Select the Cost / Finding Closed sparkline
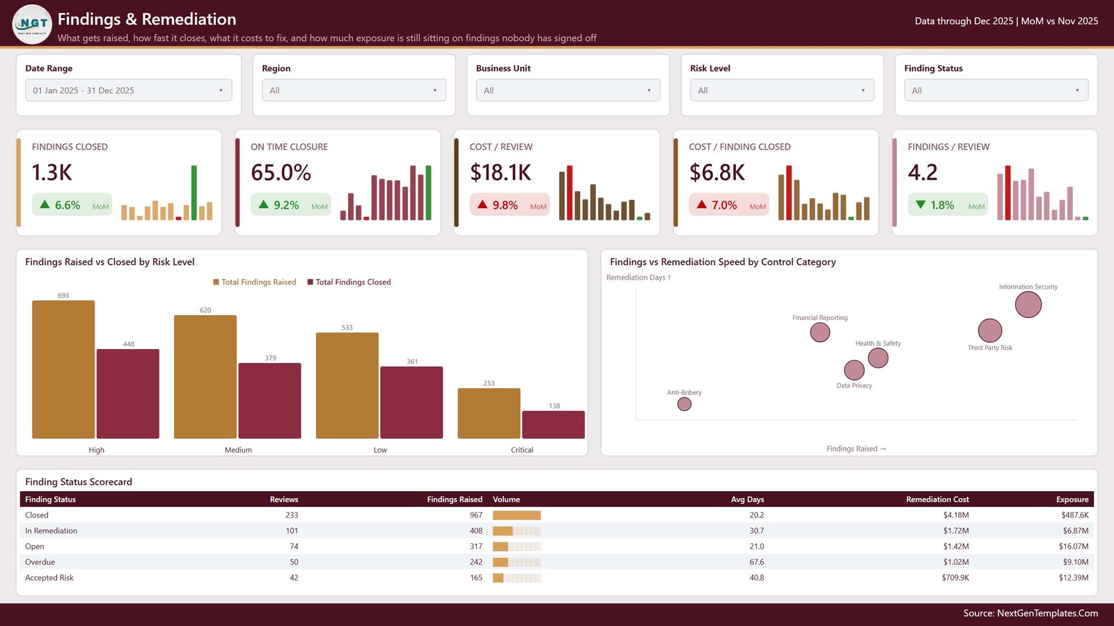 point(824,193)
